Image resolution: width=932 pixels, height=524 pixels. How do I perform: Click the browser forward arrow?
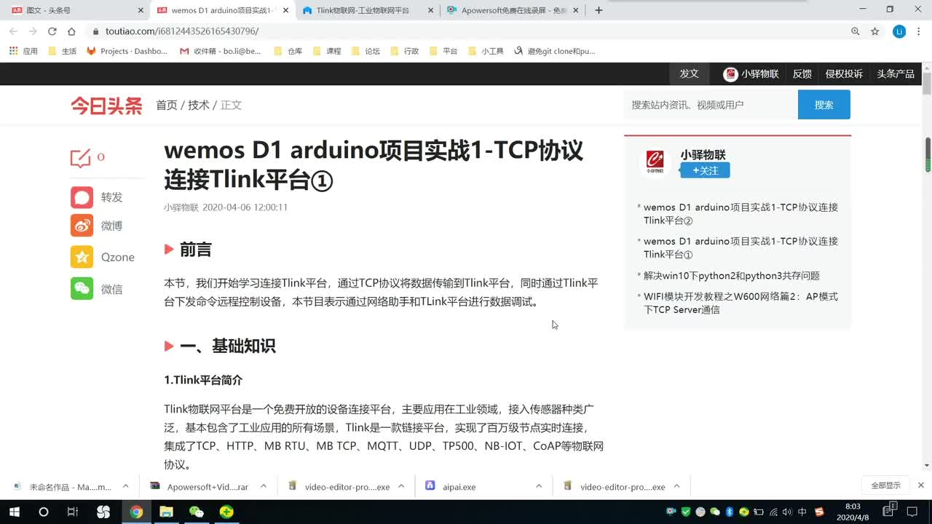pyautogui.click(x=33, y=31)
